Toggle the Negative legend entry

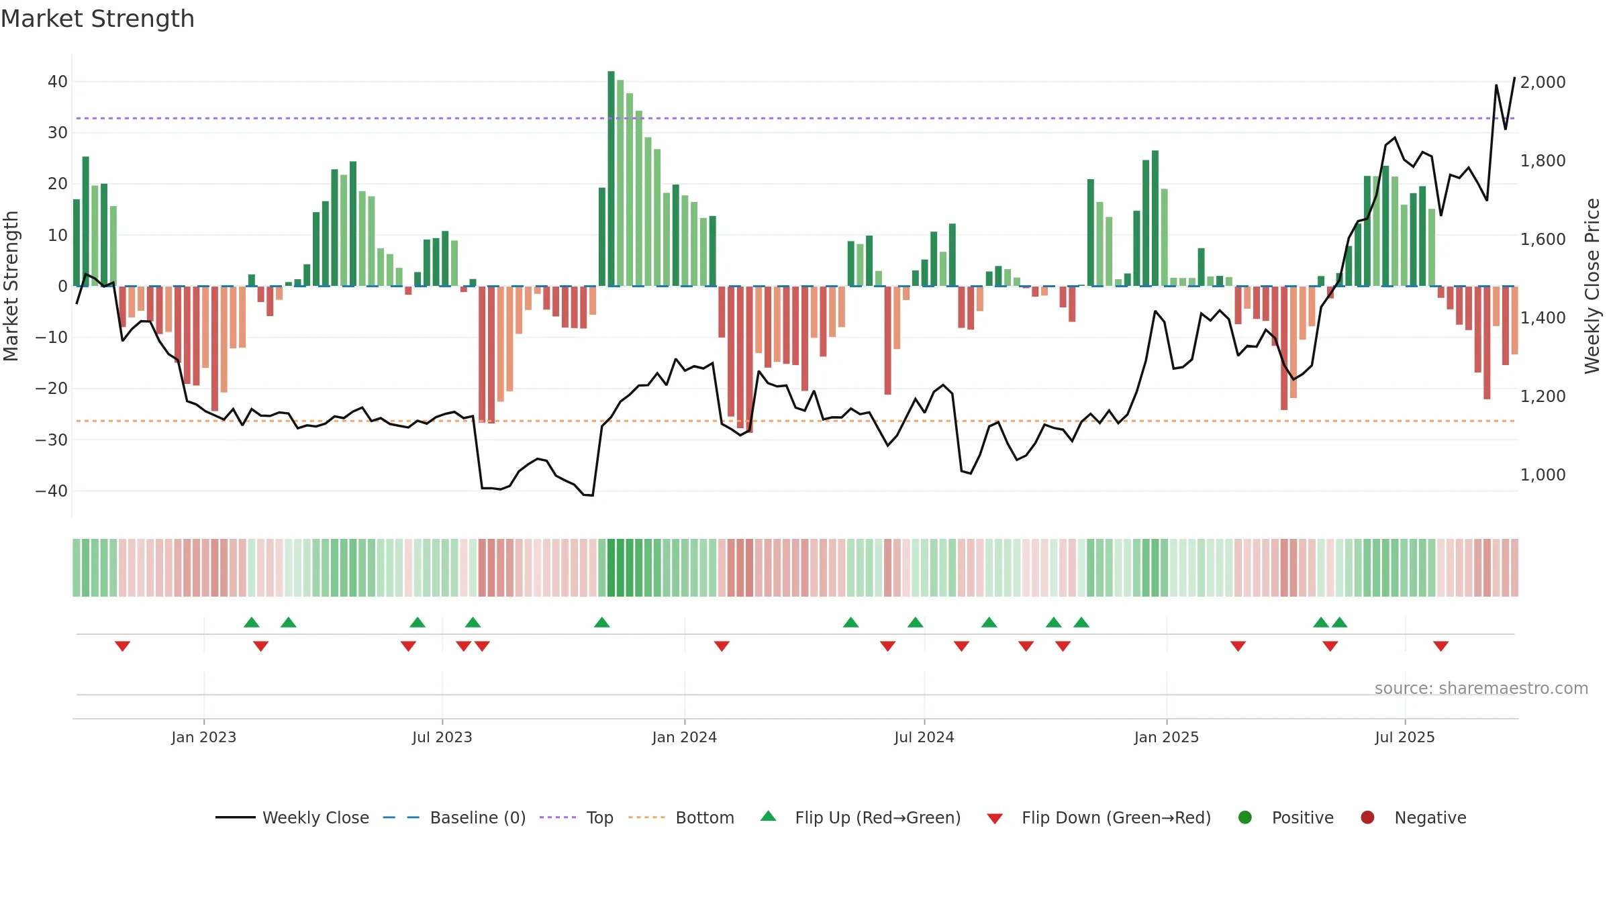[x=1413, y=817]
